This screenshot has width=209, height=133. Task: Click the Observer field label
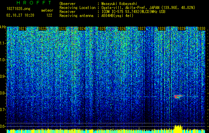tap(67, 4)
